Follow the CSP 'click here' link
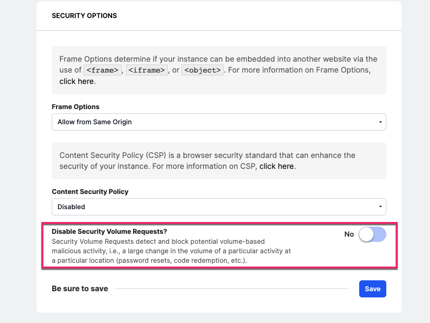This screenshot has height=323, width=430. click(x=277, y=166)
